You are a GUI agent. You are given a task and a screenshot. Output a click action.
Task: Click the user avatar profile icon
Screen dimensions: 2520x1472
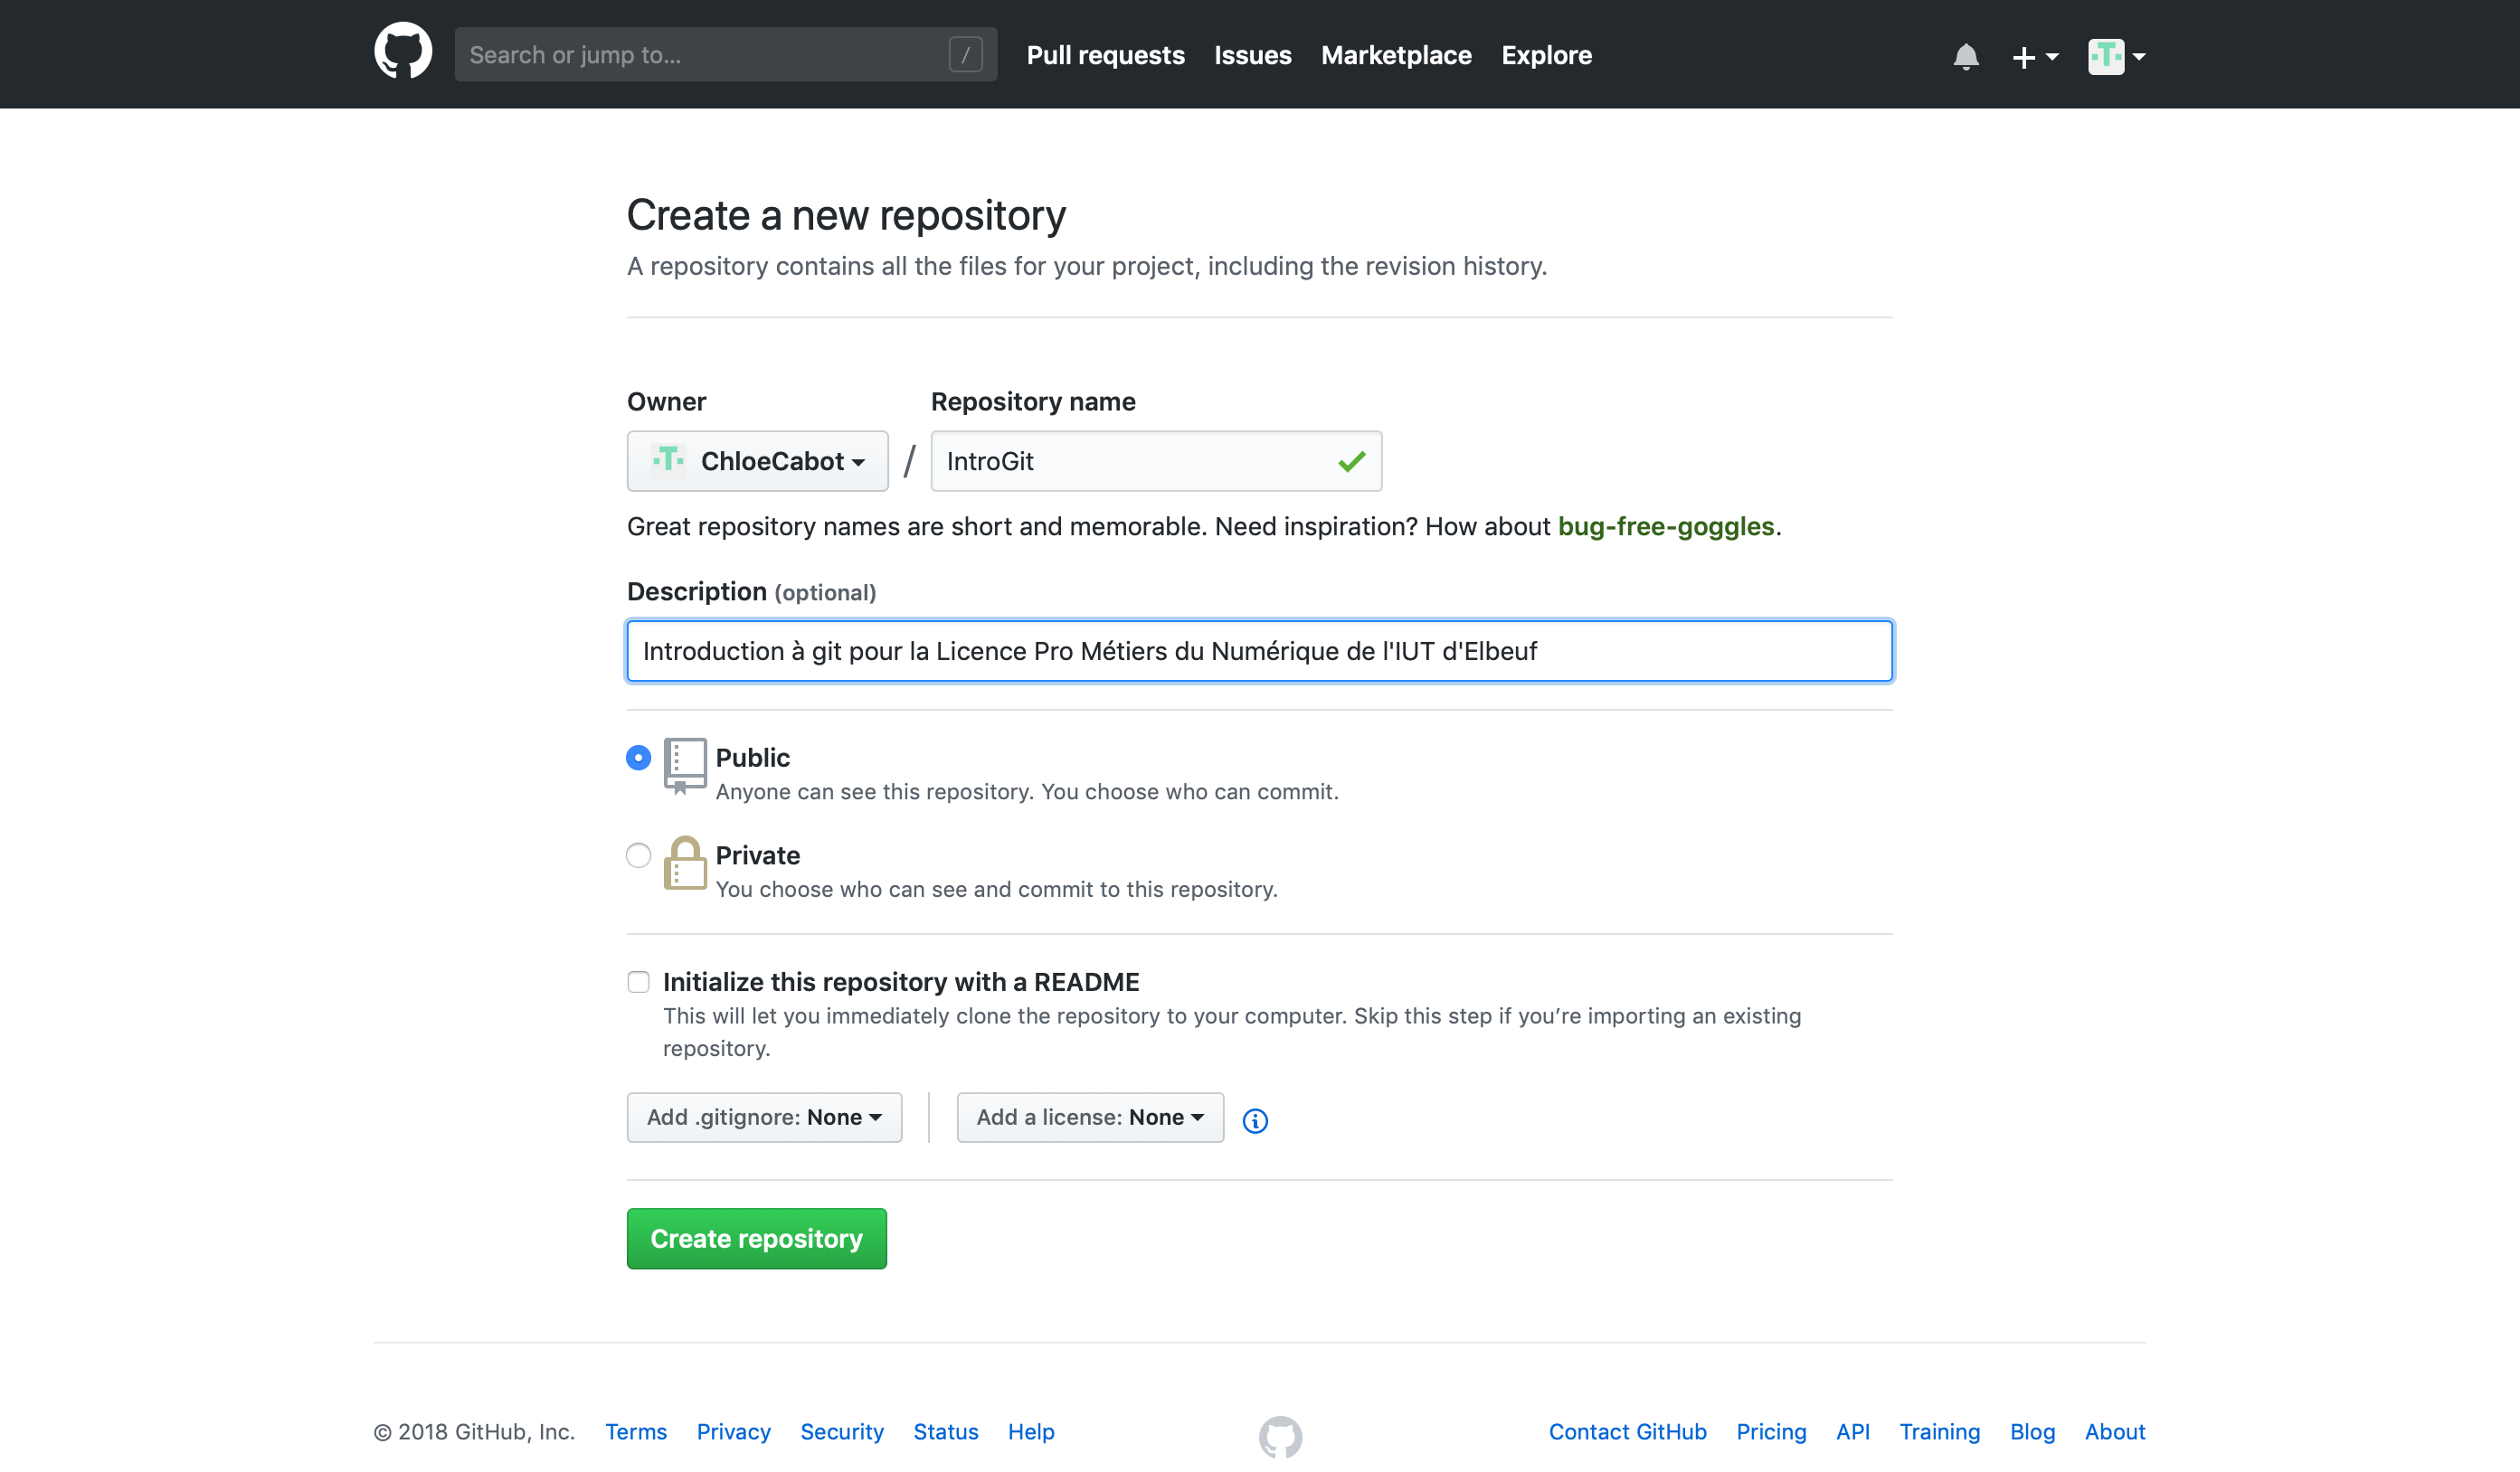coord(2105,54)
